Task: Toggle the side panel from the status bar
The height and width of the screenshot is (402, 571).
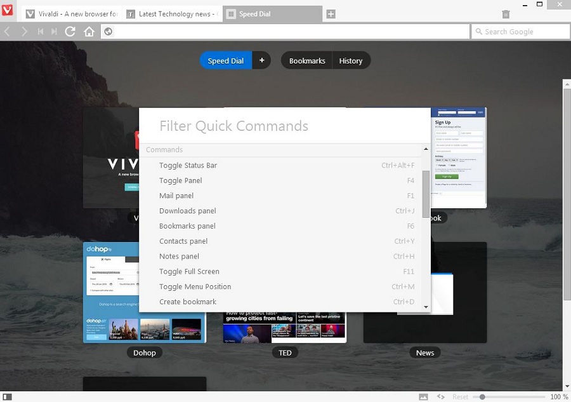Action: pos(7,396)
